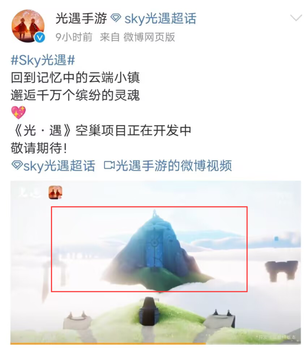304x348 pixels.
Task: Open the 微博网页版 source link
Action: click(149, 37)
